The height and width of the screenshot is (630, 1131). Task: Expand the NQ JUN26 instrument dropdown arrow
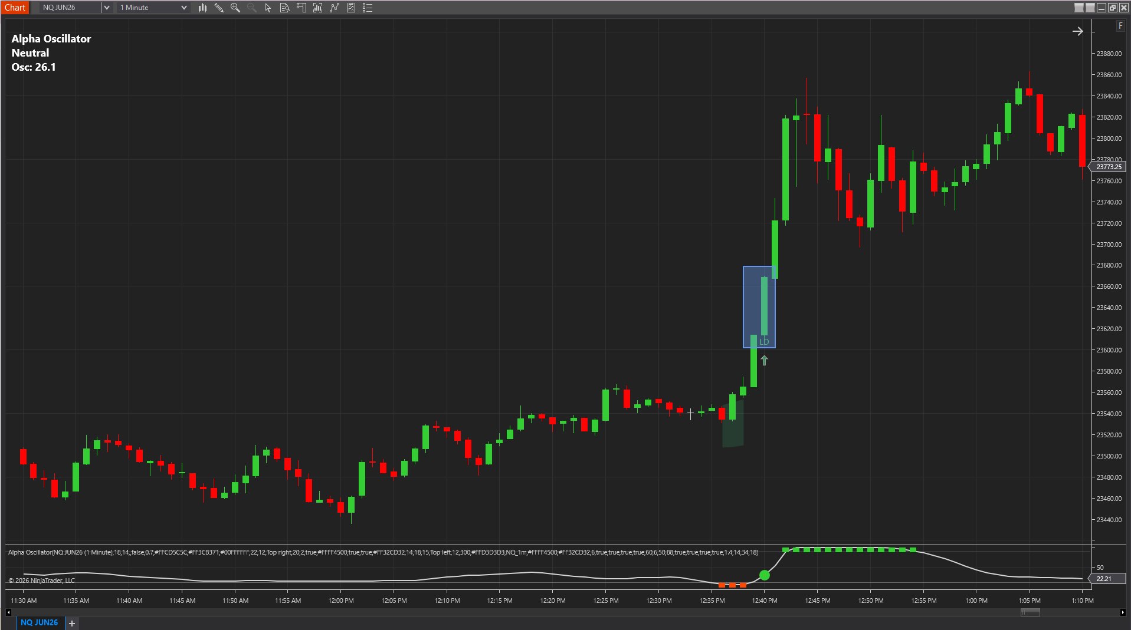pyautogui.click(x=107, y=8)
